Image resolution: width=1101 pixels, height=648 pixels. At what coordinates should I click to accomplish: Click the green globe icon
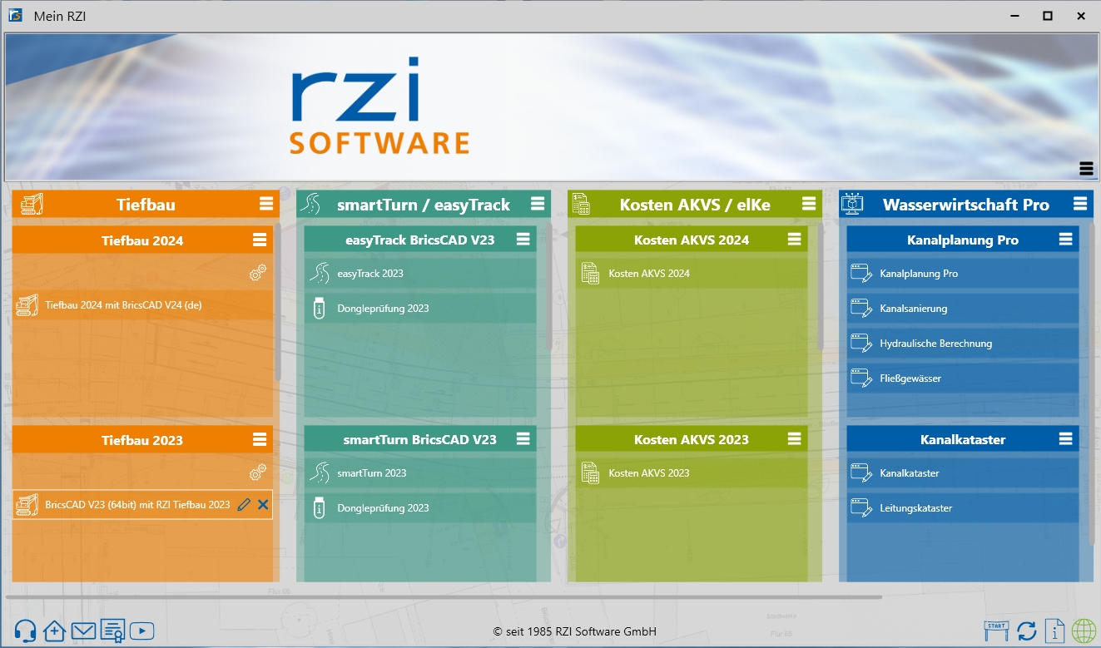click(x=1084, y=631)
